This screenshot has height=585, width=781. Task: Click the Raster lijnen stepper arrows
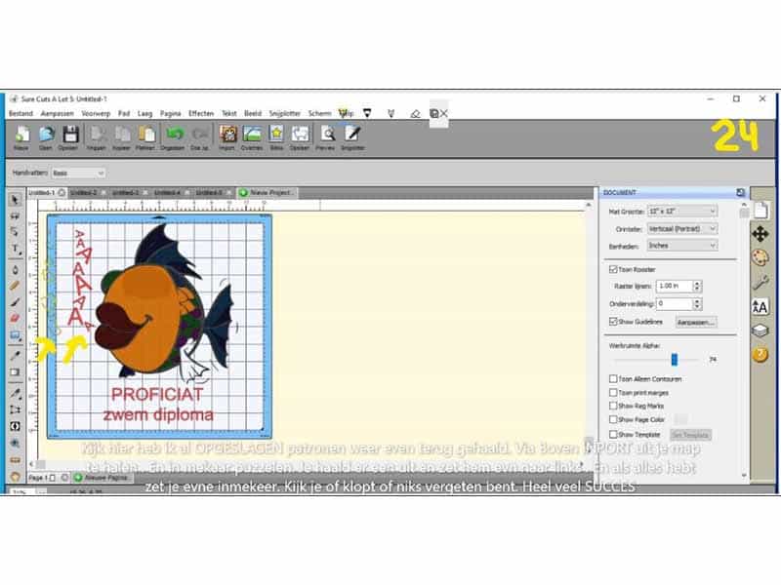pyautogui.click(x=697, y=286)
